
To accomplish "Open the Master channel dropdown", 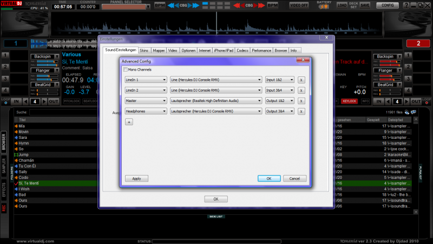I will click(x=146, y=101).
